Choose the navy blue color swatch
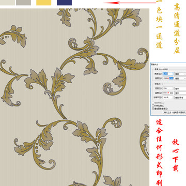Viewport: 186px width, 186px height. [64, 3]
